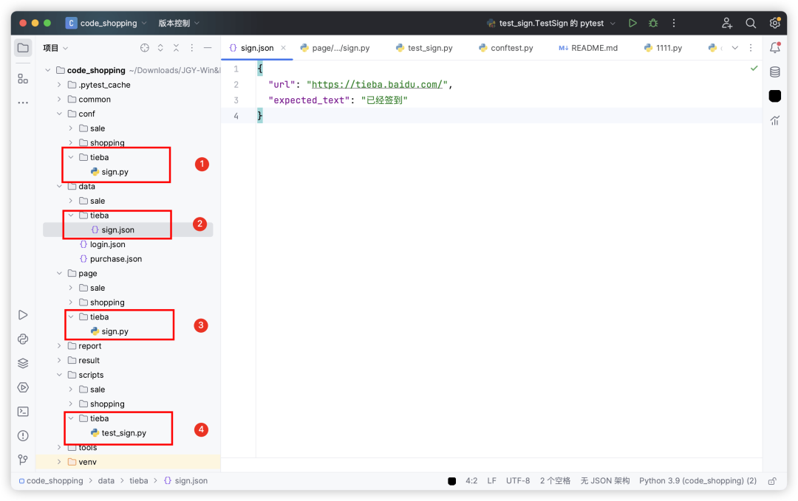This screenshot has height=501, width=798.
Task: Open the Notifications bell
Action: [775, 48]
